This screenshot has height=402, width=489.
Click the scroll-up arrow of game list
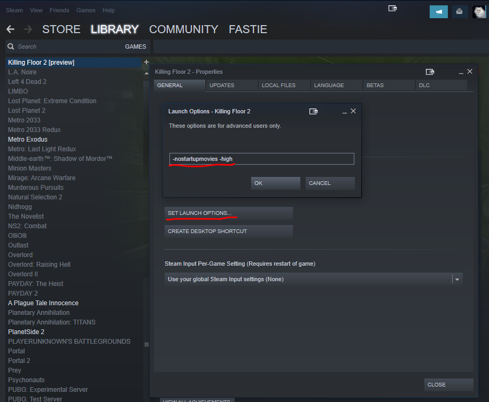tap(146, 73)
